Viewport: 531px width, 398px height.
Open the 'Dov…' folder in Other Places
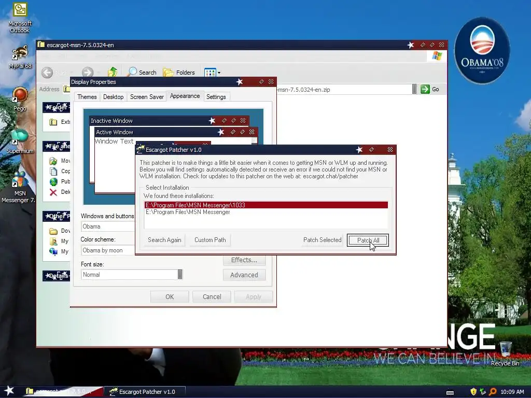coord(59,231)
